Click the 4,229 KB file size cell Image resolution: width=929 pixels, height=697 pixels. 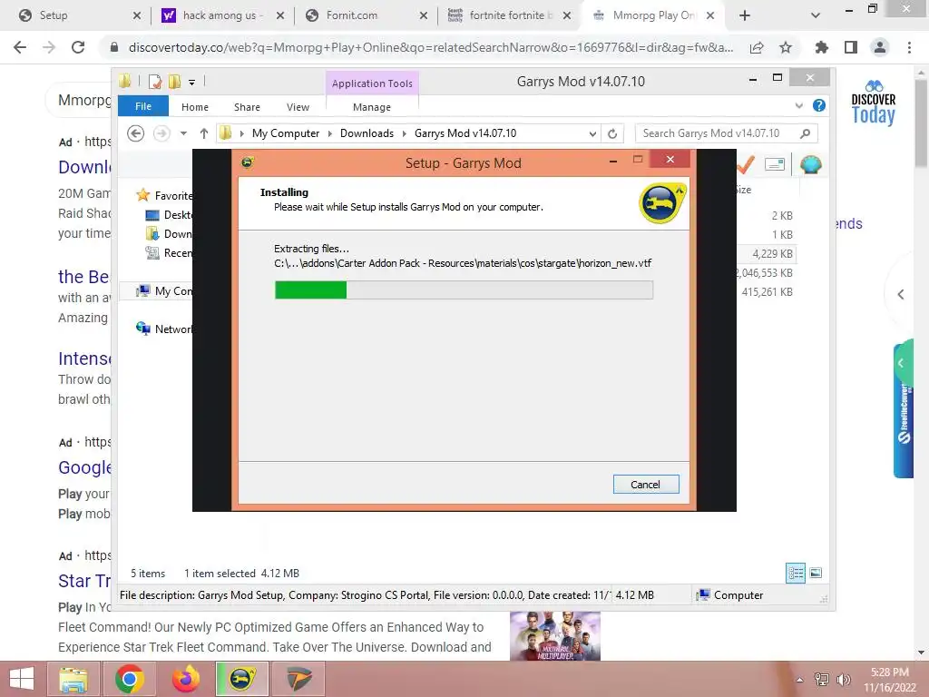772,254
